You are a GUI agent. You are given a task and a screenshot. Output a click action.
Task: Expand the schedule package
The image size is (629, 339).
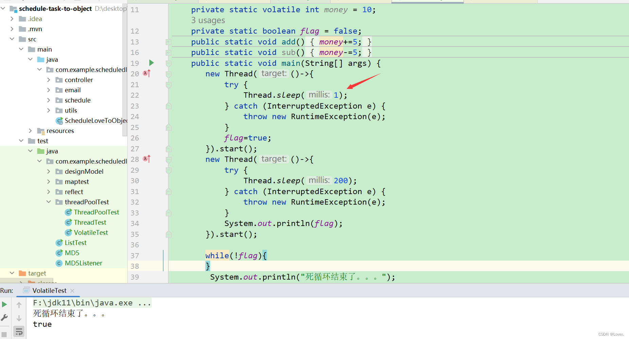point(49,100)
